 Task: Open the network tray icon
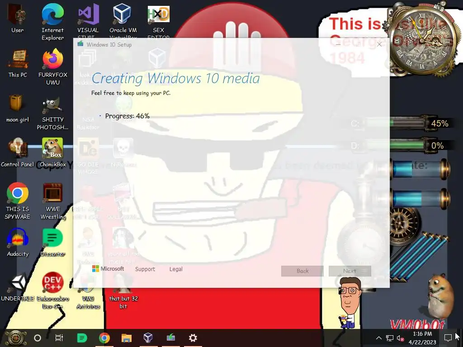[389, 338]
